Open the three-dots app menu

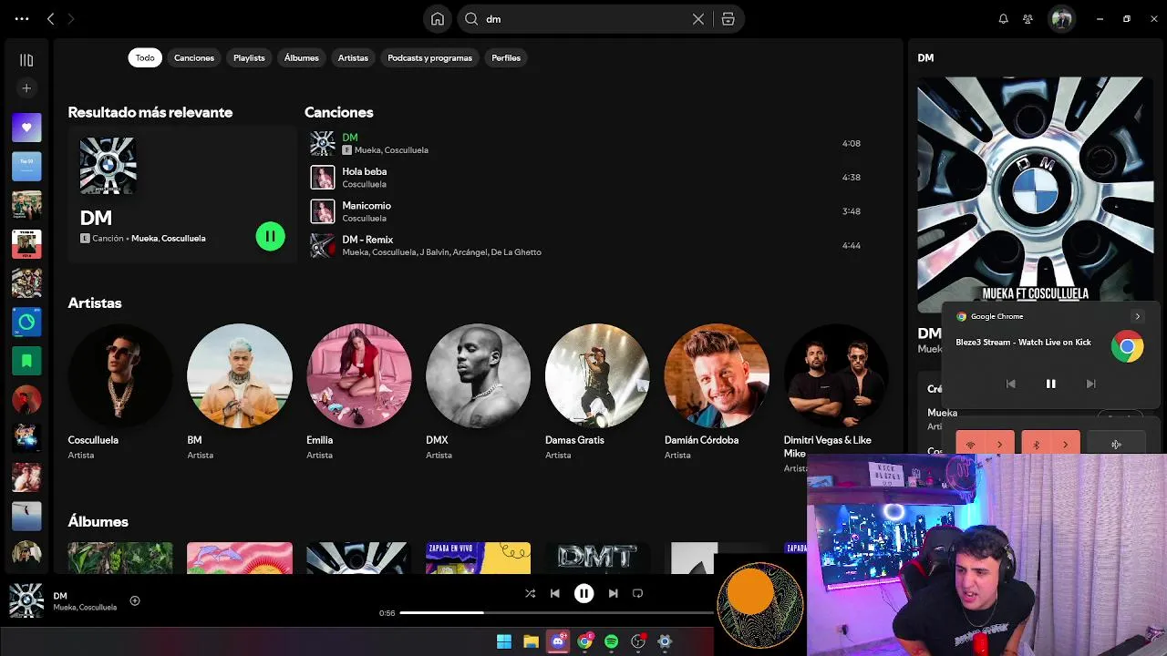(22, 18)
